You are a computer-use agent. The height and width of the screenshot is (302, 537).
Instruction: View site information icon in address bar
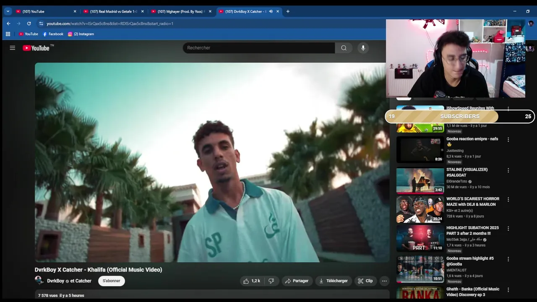tap(41, 23)
